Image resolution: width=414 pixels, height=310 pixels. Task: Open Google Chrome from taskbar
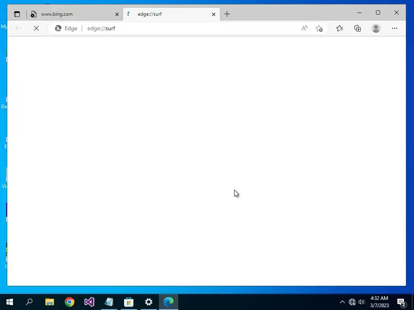click(x=70, y=302)
